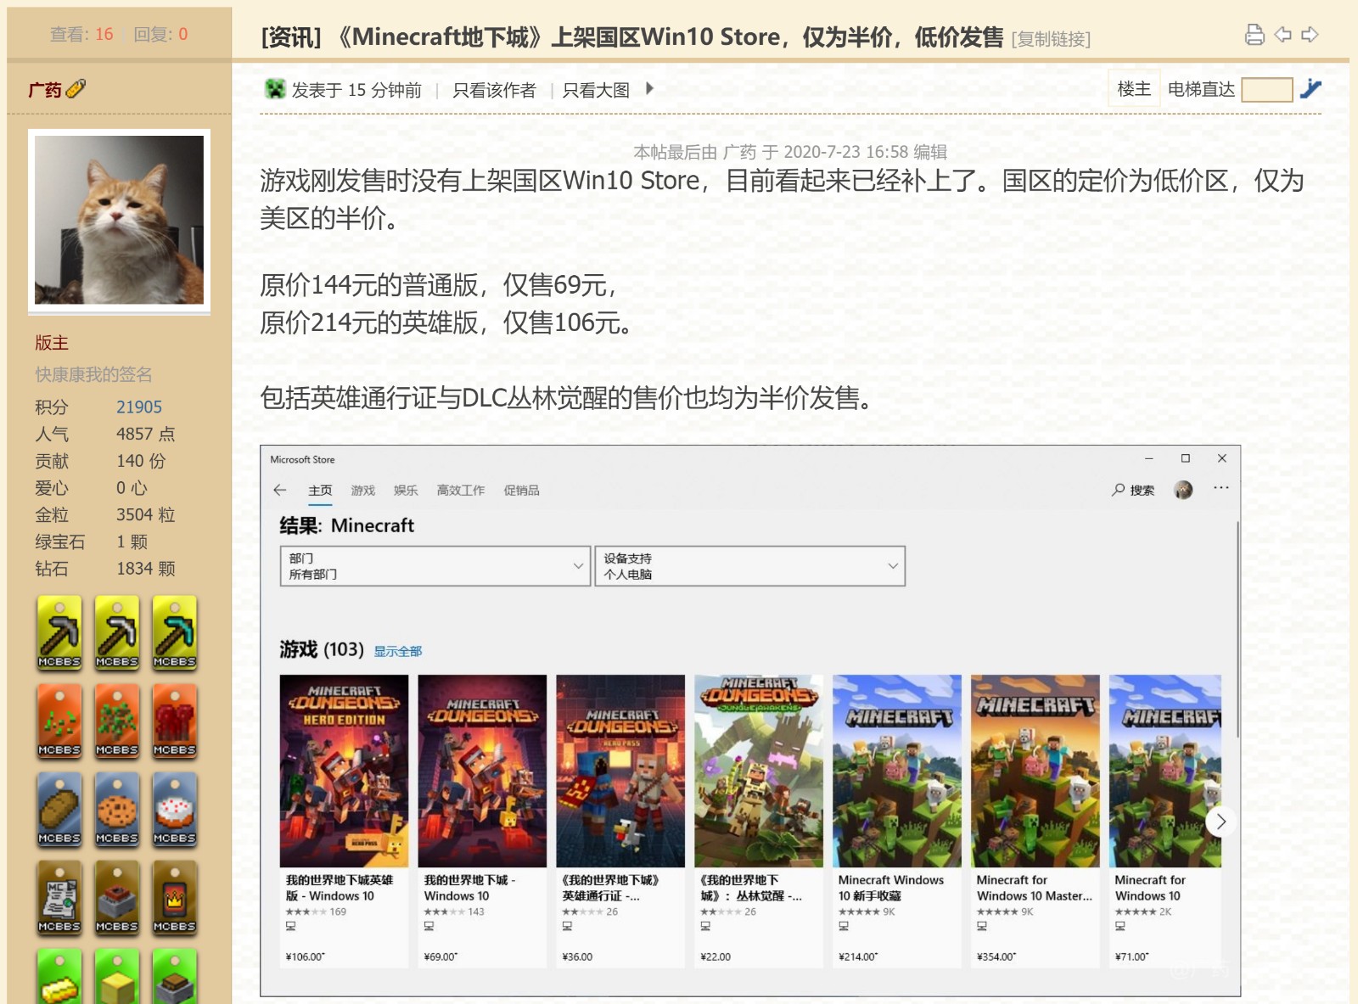Image resolution: width=1358 pixels, height=1004 pixels.
Task: Click the creeper icon next to post time
Action: point(275,88)
